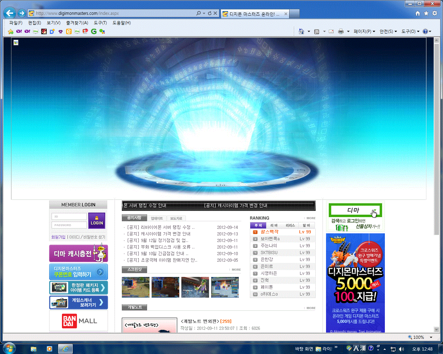This screenshot has width=443, height=354.
Task: Open the 즐겨찾기(A) menu
Action: (77, 23)
